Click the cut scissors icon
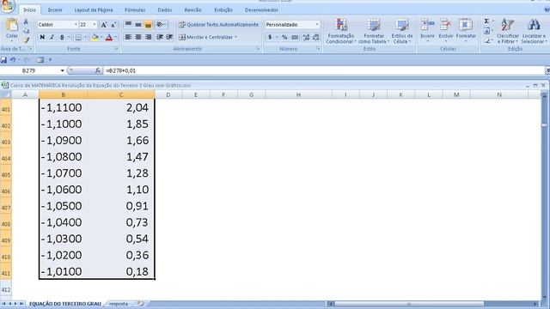Screen dimensions: 550x309 tap(26, 21)
